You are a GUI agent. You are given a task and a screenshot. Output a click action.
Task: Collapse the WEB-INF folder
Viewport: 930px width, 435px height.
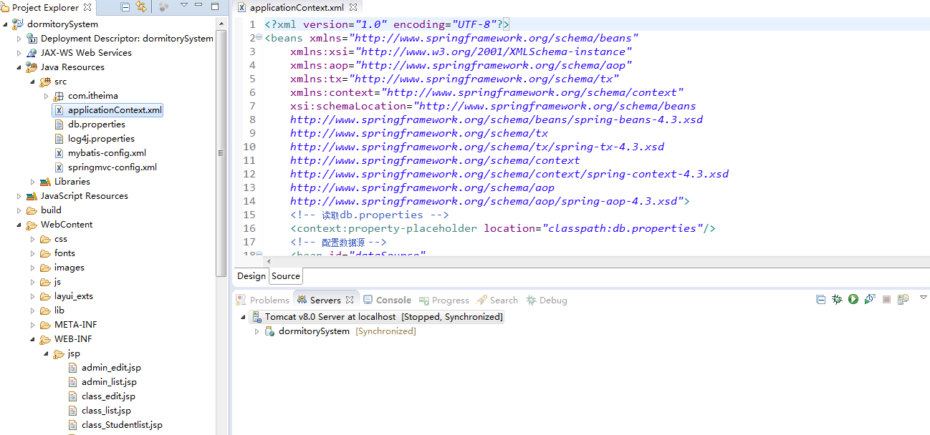pyautogui.click(x=32, y=338)
